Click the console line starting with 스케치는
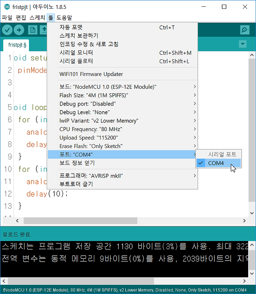Image resolution: width=256 pixels, height=294 pixels. tap(125, 246)
